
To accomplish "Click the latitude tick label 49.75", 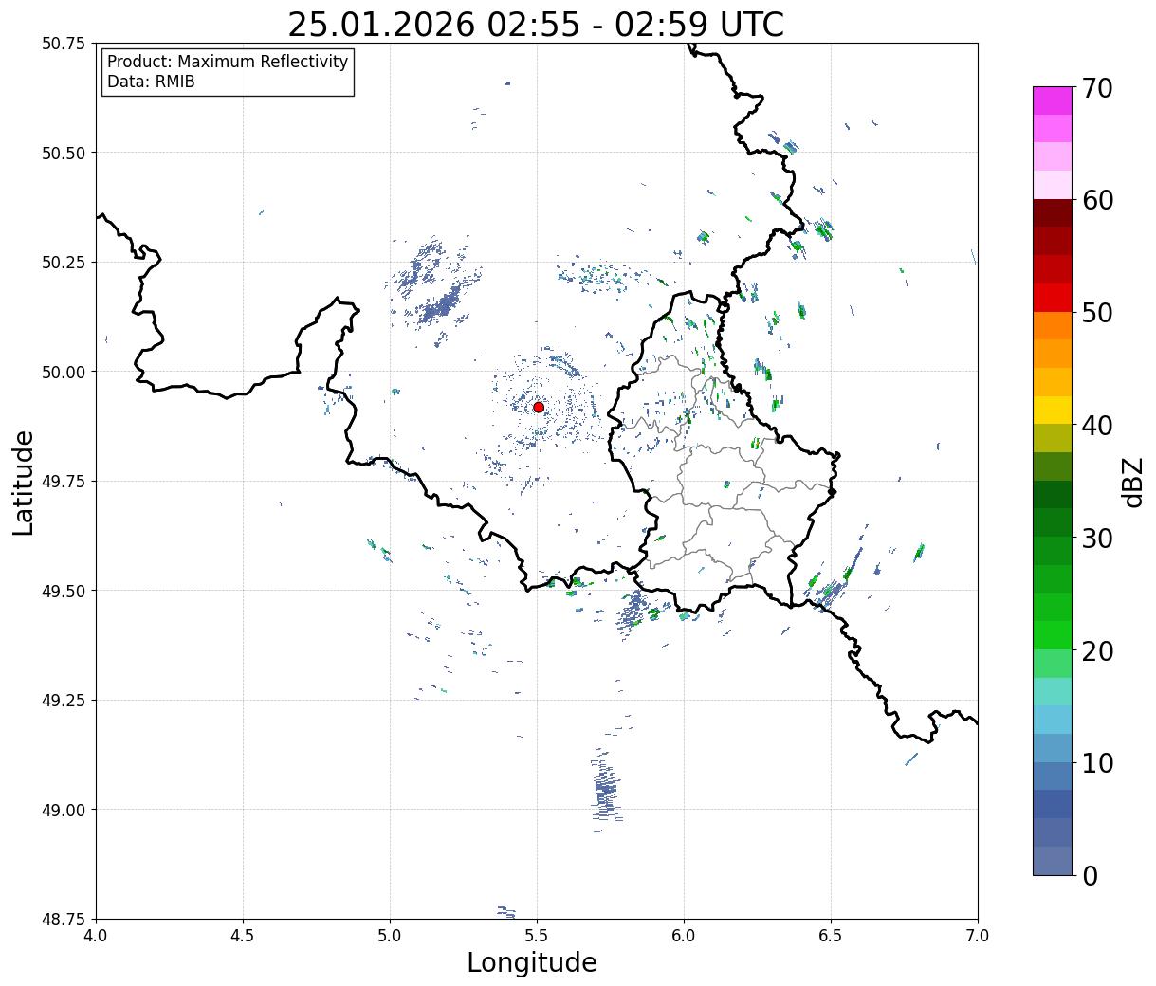I will click(64, 482).
